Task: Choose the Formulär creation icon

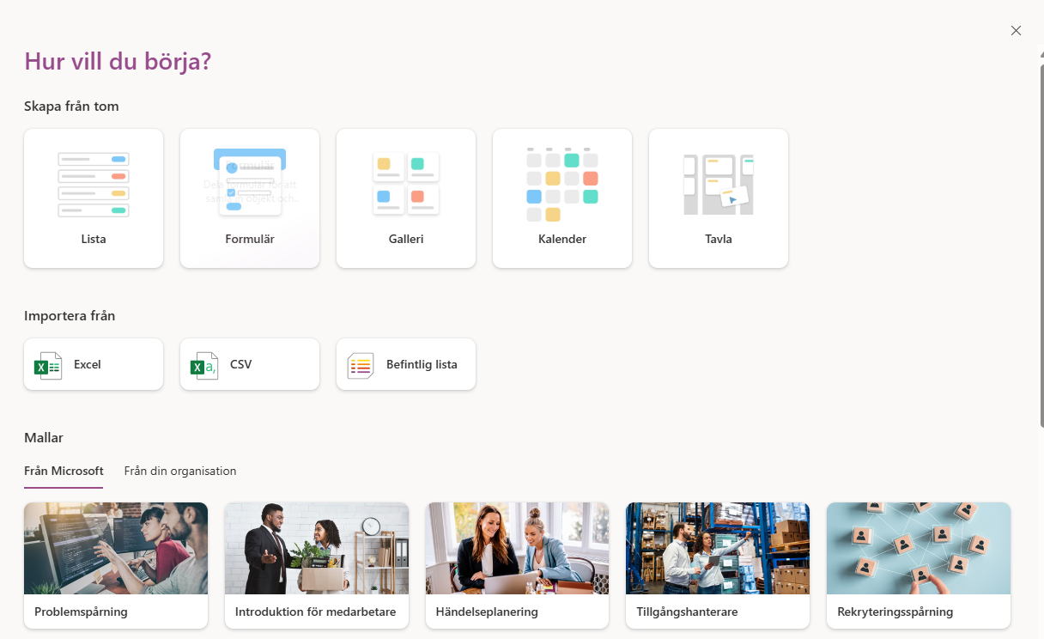Action: pyautogui.click(x=249, y=185)
